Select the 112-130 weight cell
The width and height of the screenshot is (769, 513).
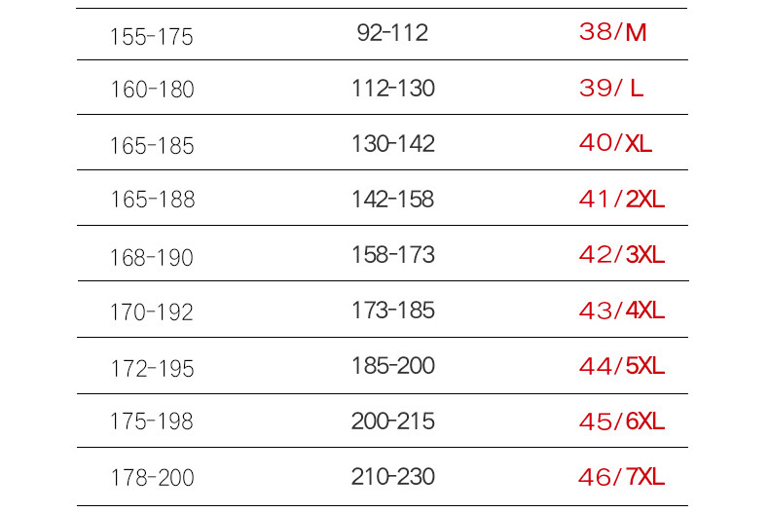pos(393,89)
